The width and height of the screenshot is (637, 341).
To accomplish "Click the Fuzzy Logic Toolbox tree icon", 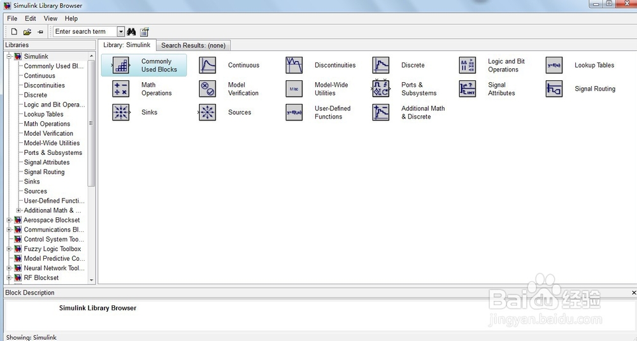I will 18,249.
